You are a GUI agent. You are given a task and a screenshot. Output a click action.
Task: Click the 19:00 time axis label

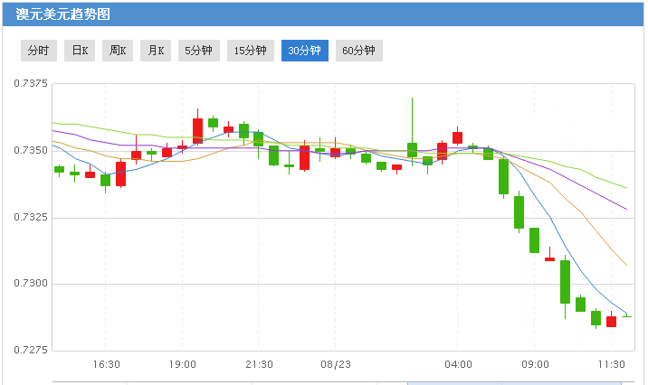click(183, 364)
